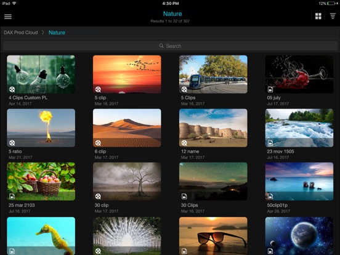Click video file icon on 50clip01p

pos(270,196)
